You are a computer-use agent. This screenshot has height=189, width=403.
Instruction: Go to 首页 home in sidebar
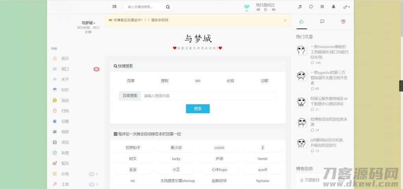pyautogui.click(x=65, y=59)
